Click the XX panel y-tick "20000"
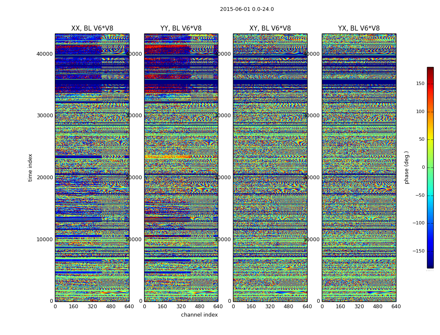This screenshot has height=335, width=440. (44, 178)
